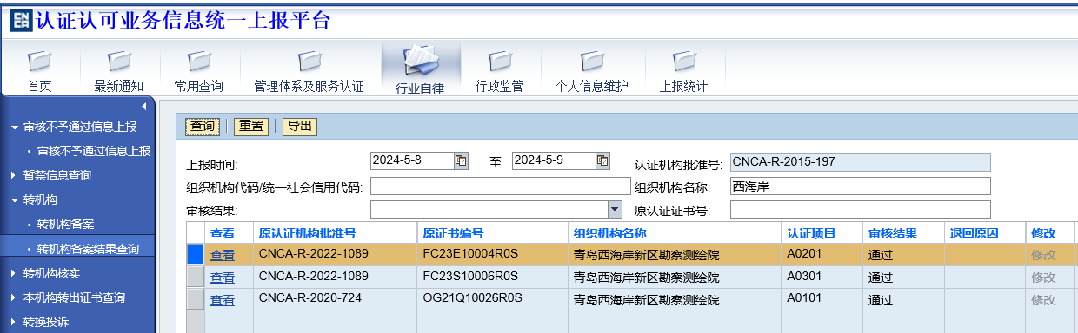The image size is (1078, 333).
Task: Expand 暂禁信息查询 sidebar group
Action: tap(13, 175)
